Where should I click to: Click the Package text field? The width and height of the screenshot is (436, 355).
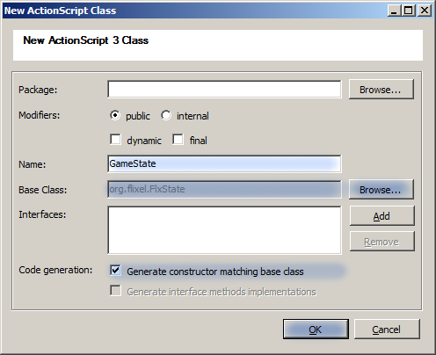[x=224, y=89]
